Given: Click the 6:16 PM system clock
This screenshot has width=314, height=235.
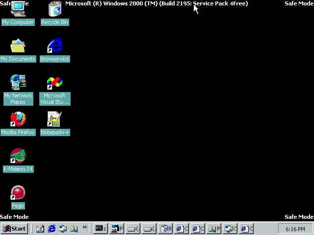Looking at the screenshot, I should tap(295, 229).
